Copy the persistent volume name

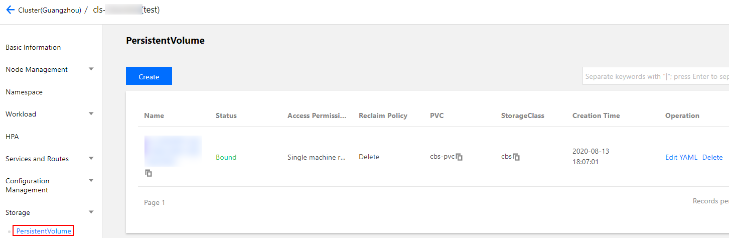pos(149,173)
